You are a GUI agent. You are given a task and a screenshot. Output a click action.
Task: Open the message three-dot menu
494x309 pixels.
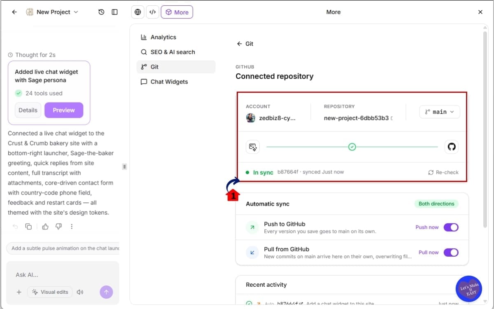pos(72,227)
